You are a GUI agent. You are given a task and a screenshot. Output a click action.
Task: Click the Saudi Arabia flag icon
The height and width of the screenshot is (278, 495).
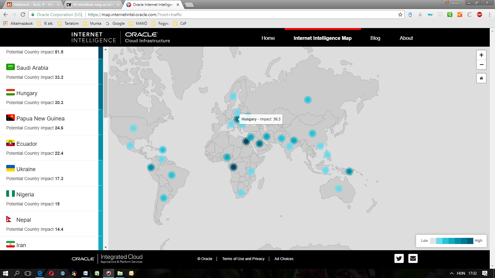pos(11,67)
